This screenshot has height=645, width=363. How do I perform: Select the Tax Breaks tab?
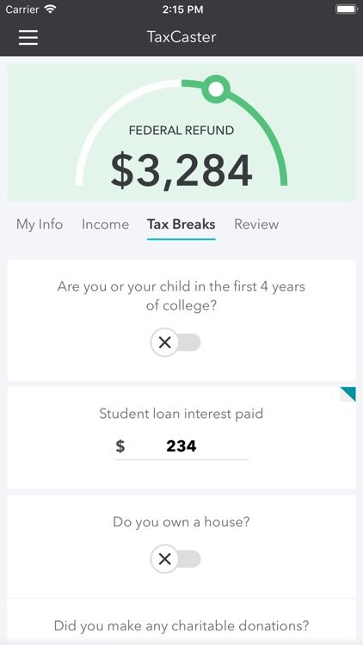coord(181,224)
